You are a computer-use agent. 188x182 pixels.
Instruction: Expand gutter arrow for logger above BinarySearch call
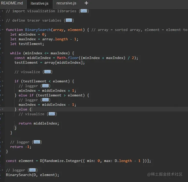2,170
